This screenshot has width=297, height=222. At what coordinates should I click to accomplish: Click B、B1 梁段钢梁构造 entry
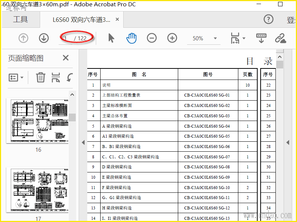click(121, 147)
